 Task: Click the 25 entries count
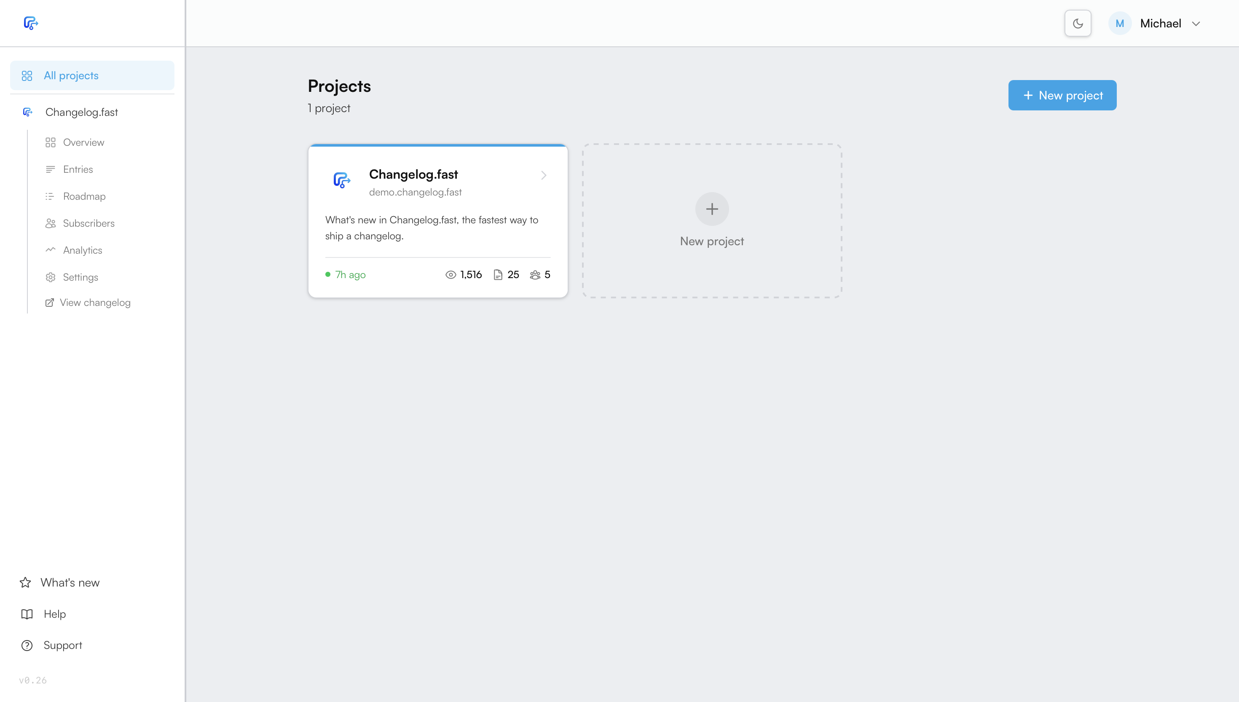513,274
